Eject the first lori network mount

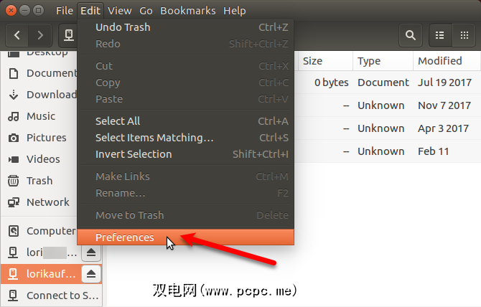pos(92,252)
